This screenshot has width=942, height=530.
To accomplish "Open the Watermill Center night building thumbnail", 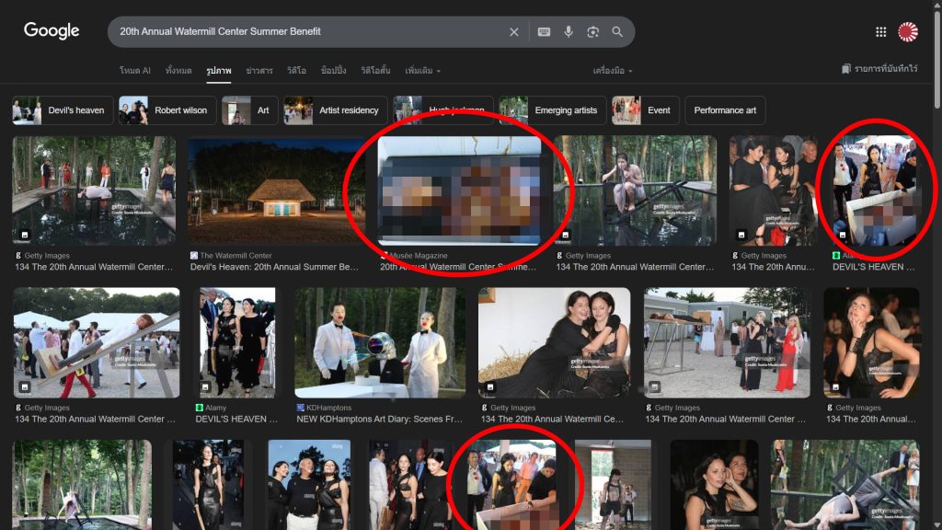I will point(276,190).
